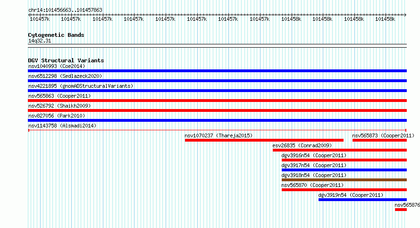Open the nsv565870 (Cooper2011) label
Viewport: 420px width, 228px height.
[312, 185]
